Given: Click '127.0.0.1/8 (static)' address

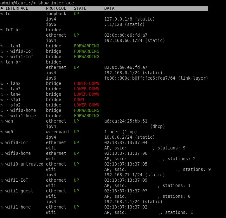Looking at the screenshot, I should 129,19.
